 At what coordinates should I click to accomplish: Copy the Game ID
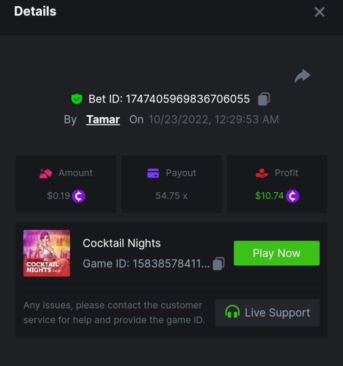(x=219, y=264)
